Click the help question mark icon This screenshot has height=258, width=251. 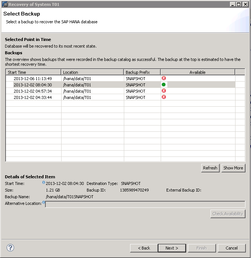click(x=10, y=248)
